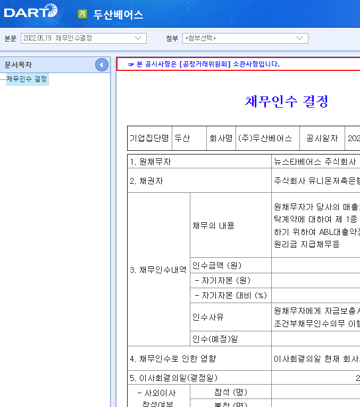Click the 채무인수 결정 document heading
Screen dimensions: 360x407
coord(287,101)
